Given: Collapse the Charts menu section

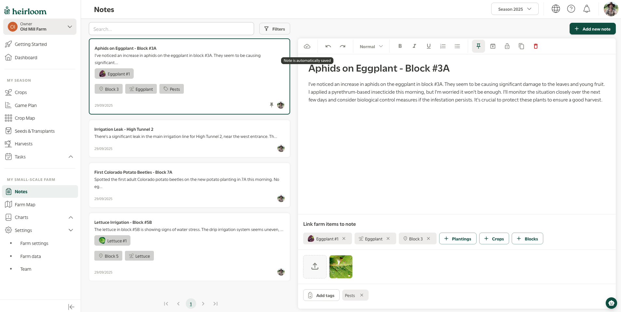Looking at the screenshot, I should (71, 217).
